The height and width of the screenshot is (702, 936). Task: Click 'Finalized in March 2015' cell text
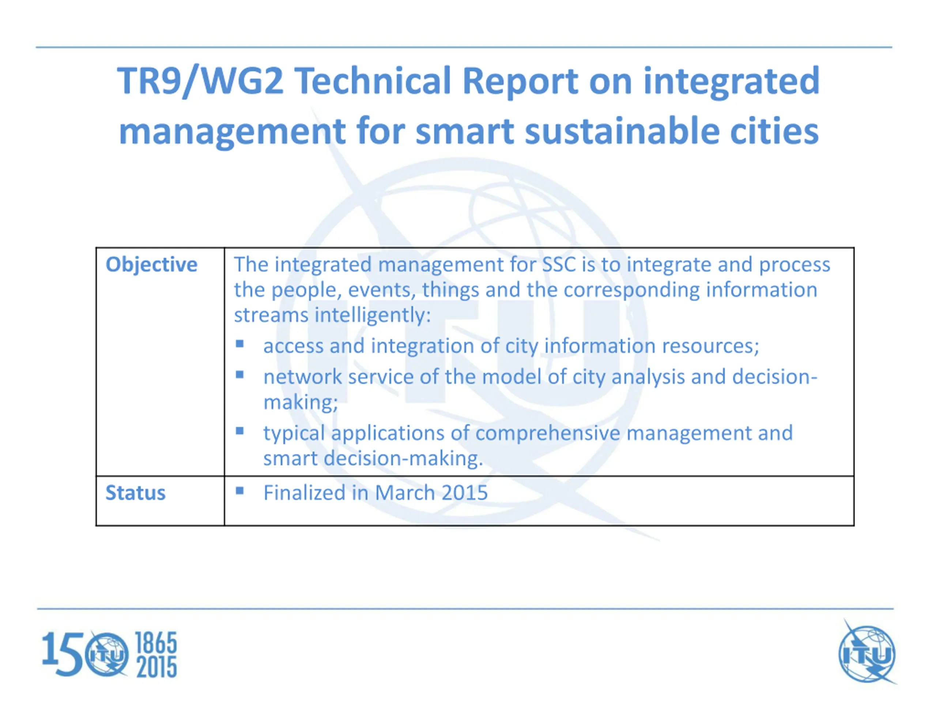click(x=375, y=493)
